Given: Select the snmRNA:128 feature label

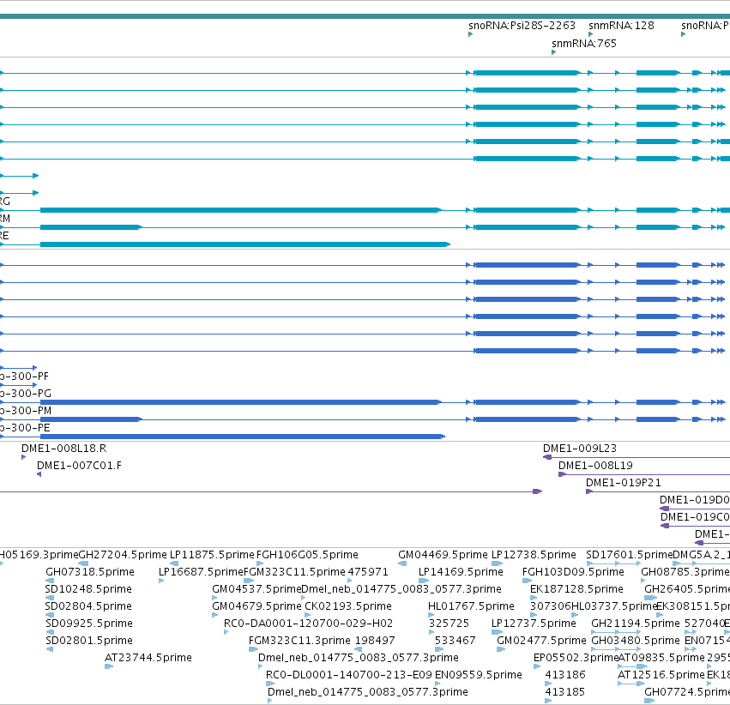Looking at the screenshot, I should click(621, 26).
